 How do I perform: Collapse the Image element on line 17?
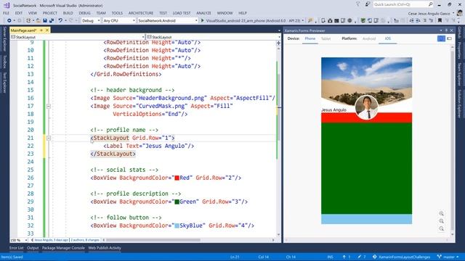49,106
